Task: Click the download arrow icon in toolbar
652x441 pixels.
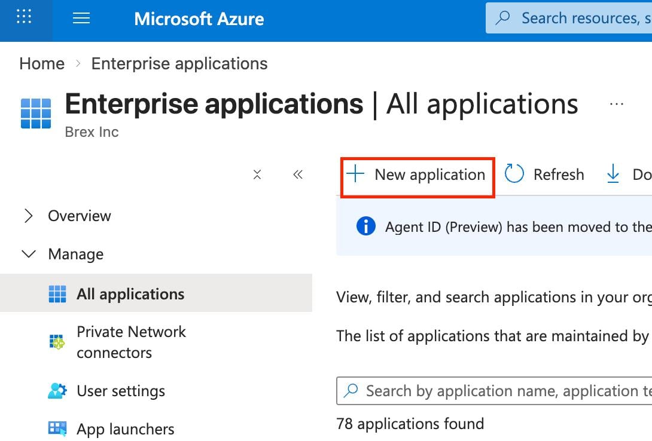Action: [x=613, y=174]
